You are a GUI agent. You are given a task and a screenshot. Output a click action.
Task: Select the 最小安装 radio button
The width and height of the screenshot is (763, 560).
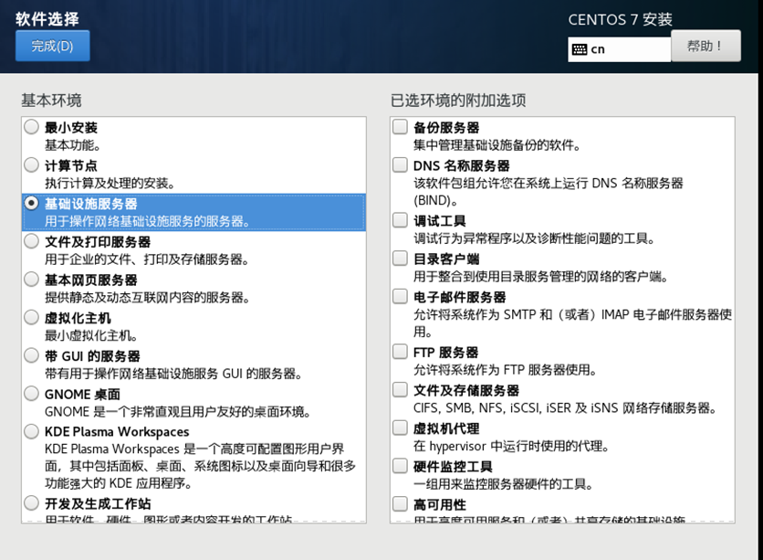(32, 127)
